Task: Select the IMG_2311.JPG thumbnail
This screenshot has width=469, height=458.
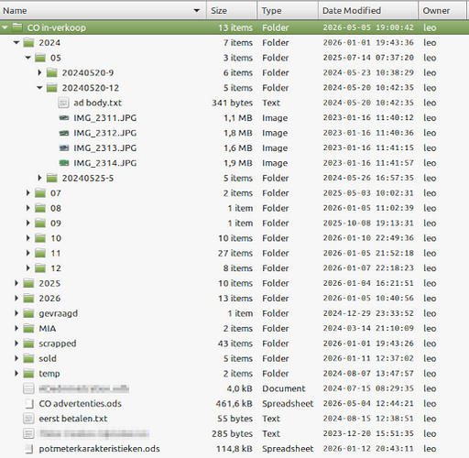Action: point(64,118)
